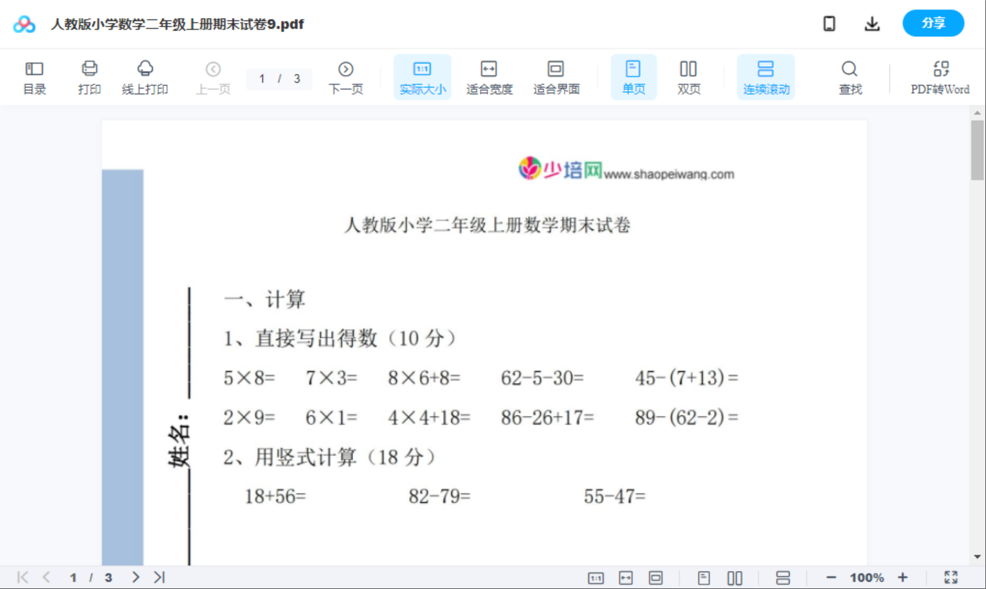986x589 pixels.
Task: Click the PDF转Word conversion icon
Action: click(x=940, y=76)
